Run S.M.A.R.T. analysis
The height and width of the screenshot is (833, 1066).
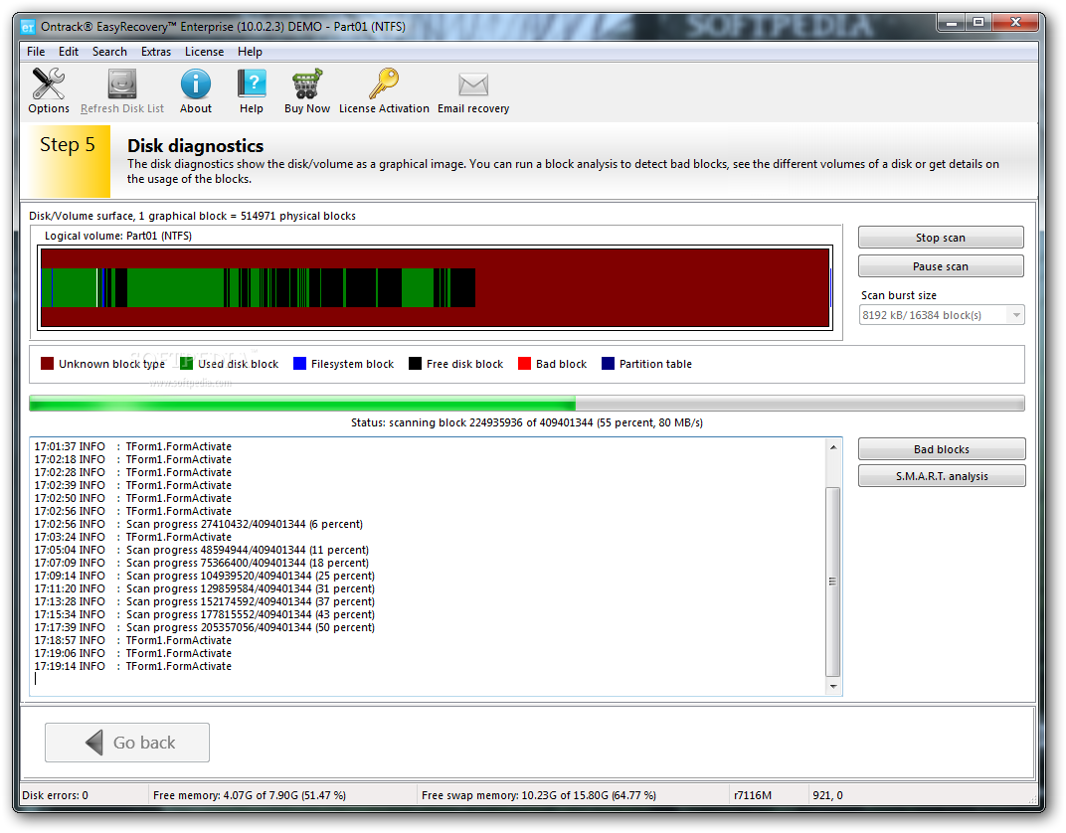click(x=942, y=475)
